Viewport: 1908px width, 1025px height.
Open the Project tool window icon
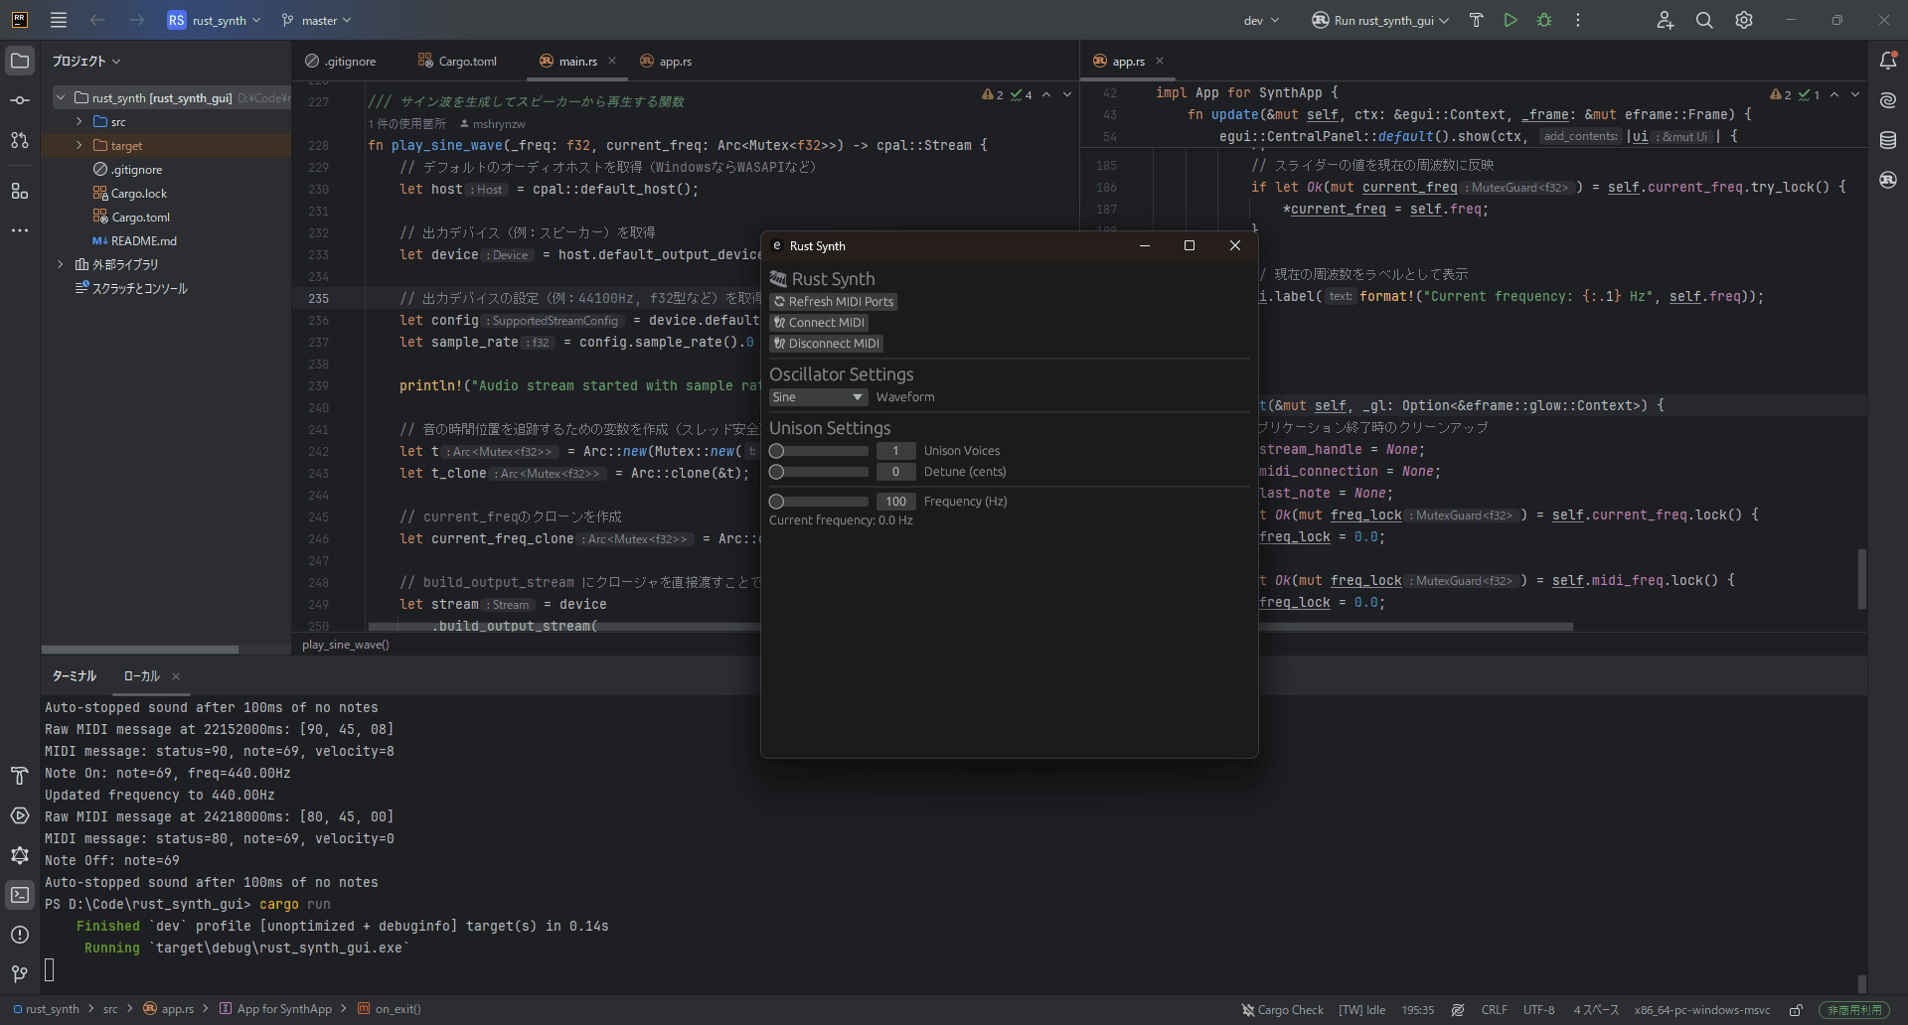click(x=20, y=61)
